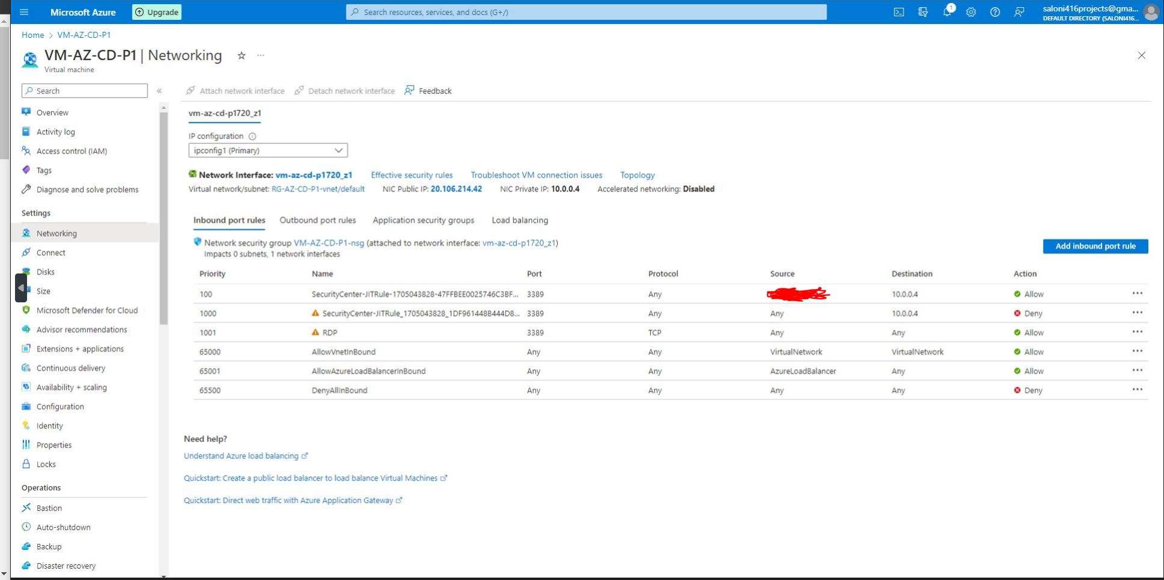The width and height of the screenshot is (1164, 580).
Task: Open Microsoft Defender for Cloud settings
Action: [x=87, y=310]
